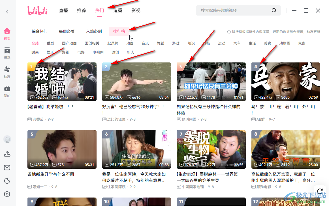Click the upload icon in sidebar
The height and width of the screenshot is (206, 329).
pyautogui.click(x=7, y=154)
